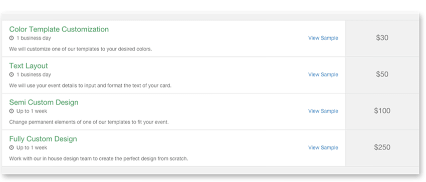Open Color Template Customization title
Image resolution: width=426 pixels, height=182 pixels.
point(59,29)
